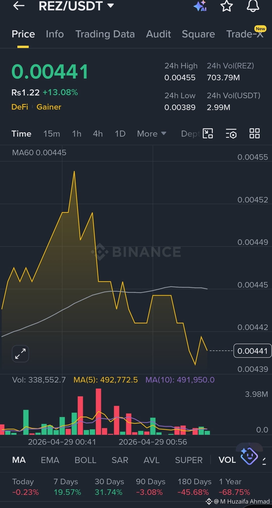Tap the 2026-04-29 00:56 time label
The height and width of the screenshot is (508, 272).
(x=153, y=442)
